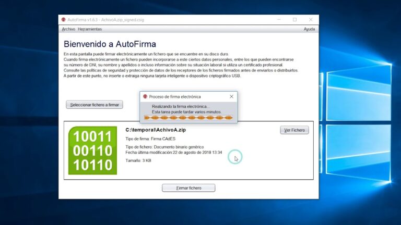
Task: Click the 'Tamaño: 3 KB' text
Action: [x=138, y=160]
